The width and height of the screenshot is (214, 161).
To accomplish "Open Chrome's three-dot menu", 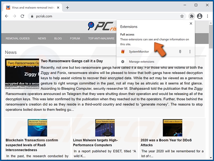I will coord(207,16).
